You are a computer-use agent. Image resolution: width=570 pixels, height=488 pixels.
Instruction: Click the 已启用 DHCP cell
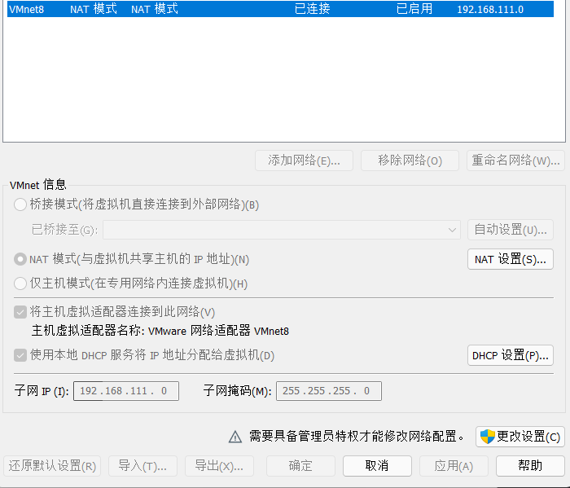click(x=414, y=9)
